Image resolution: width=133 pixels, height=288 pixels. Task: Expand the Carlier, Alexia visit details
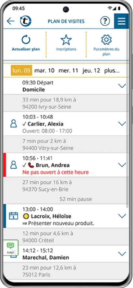[122, 124]
